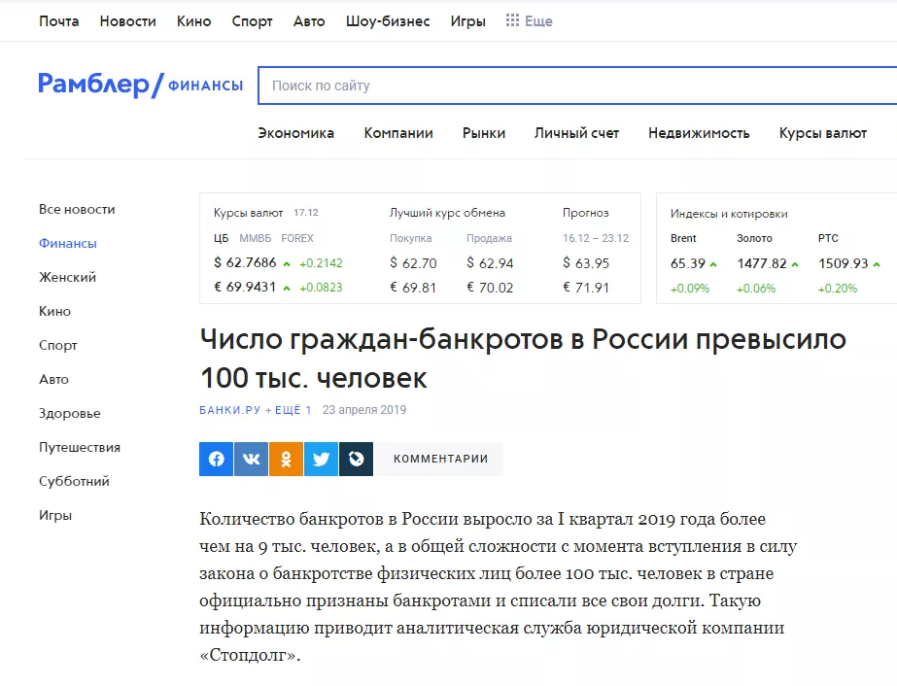897x686 pixels.
Task: Click the site search field
Action: coord(578,86)
